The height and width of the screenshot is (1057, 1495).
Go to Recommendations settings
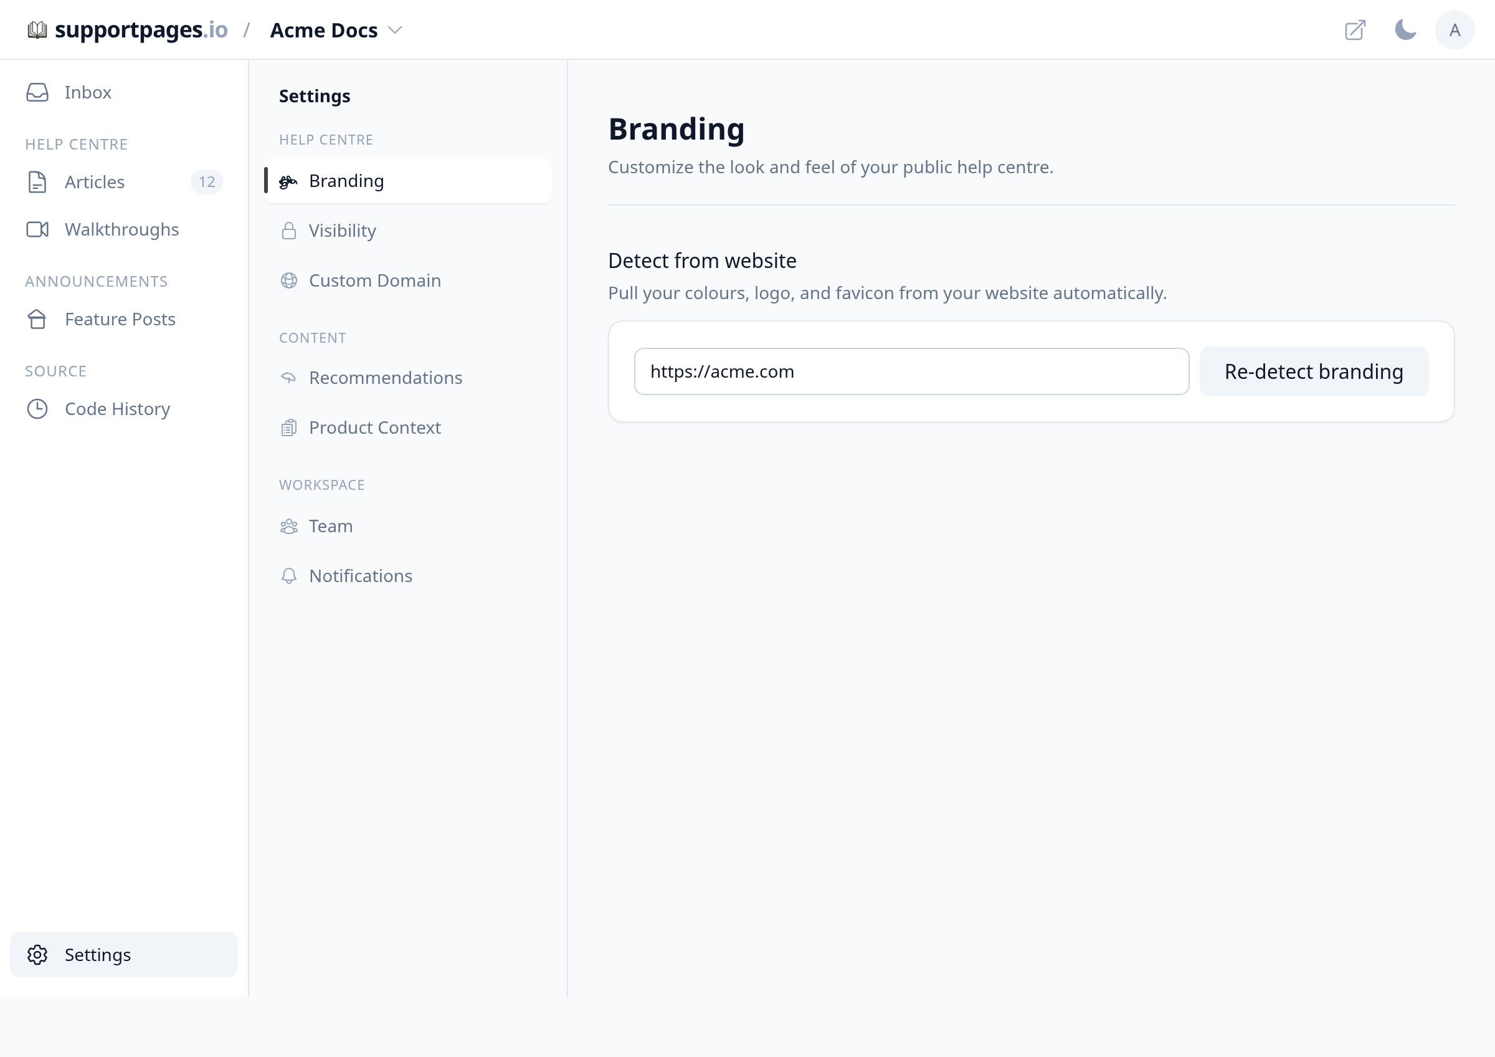tap(407, 378)
